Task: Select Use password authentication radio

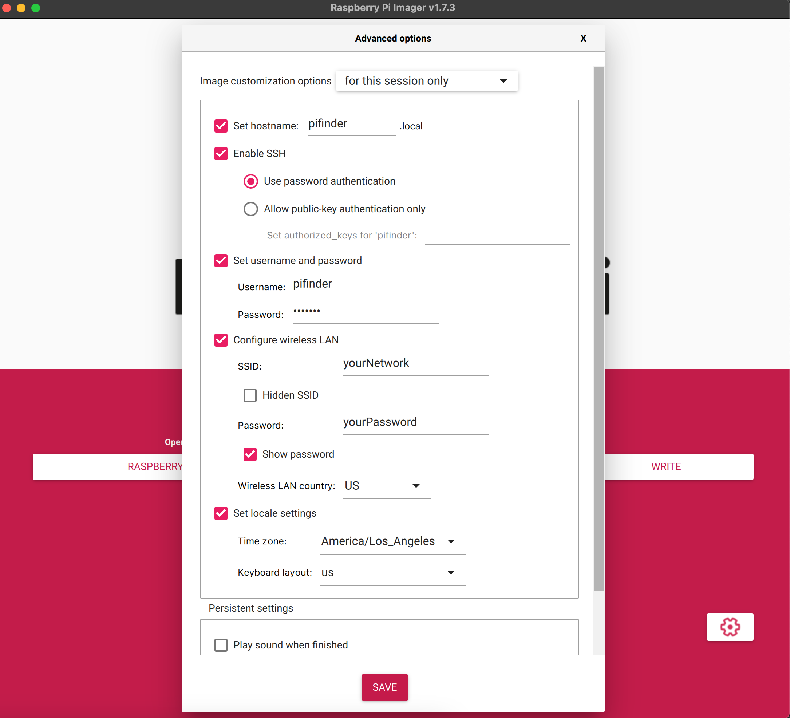Action: pyautogui.click(x=251, y=181)
